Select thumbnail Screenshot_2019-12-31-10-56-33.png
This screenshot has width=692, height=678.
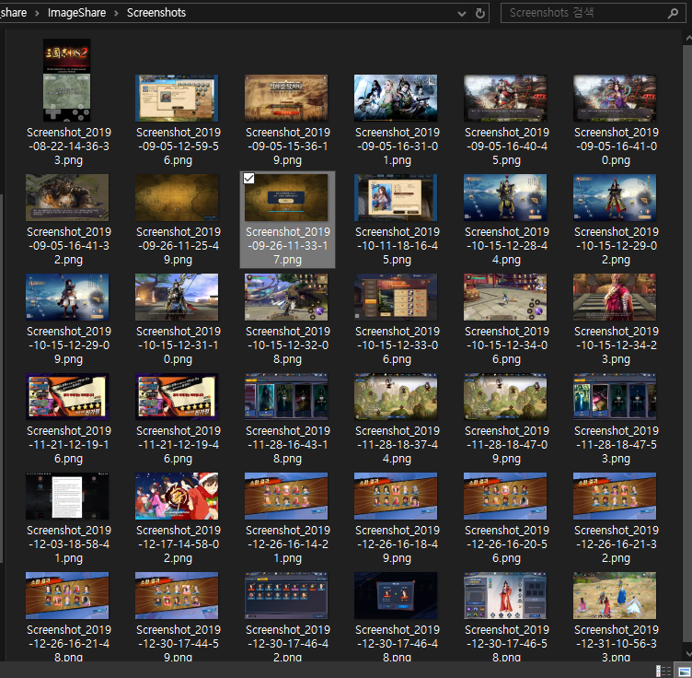click(x=615, y=595)
